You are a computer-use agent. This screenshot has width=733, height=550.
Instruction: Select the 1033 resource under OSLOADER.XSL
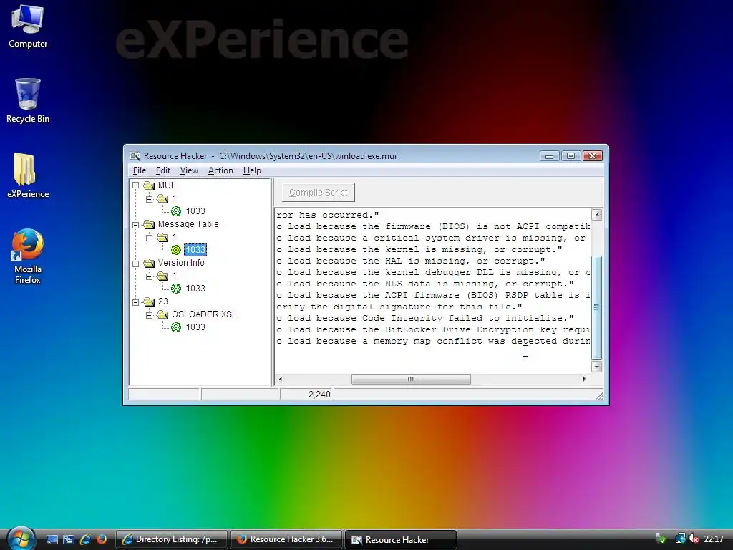[195, 327]
